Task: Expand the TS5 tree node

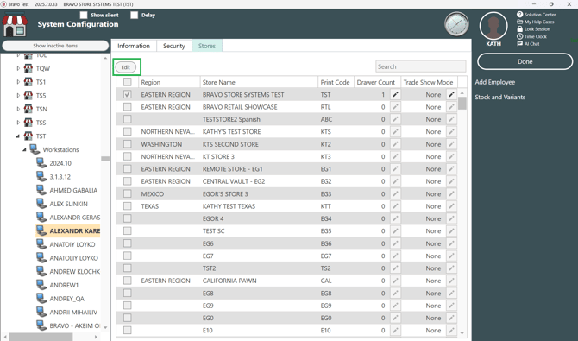Action: 18,95
